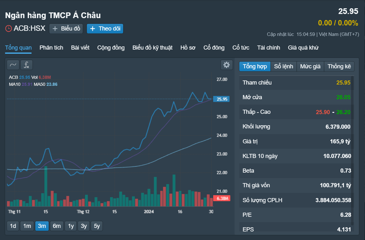This screenshot has height=240, width=365.
Task: Click the Tham chiếu row value 25.95
Action: click(x=343, y=83)
